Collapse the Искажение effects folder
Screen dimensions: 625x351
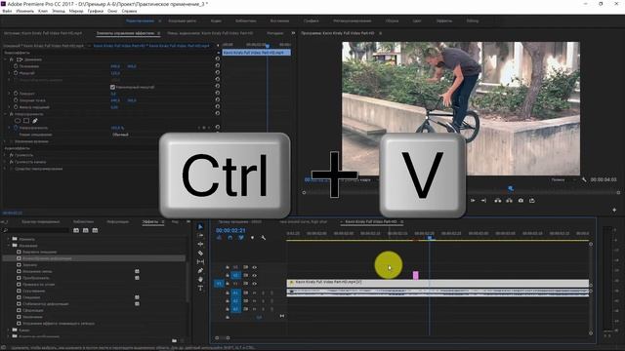tap(9, 246)
